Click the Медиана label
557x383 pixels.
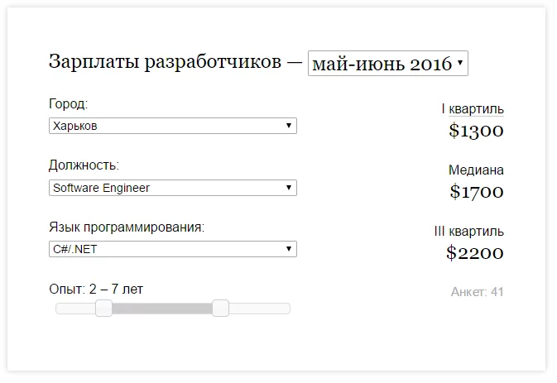(x=476, y=170)
